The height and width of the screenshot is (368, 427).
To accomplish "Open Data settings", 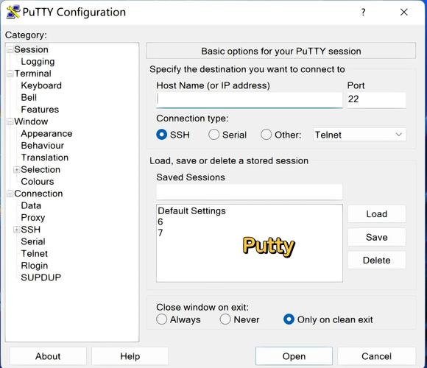I will [31, 205].
